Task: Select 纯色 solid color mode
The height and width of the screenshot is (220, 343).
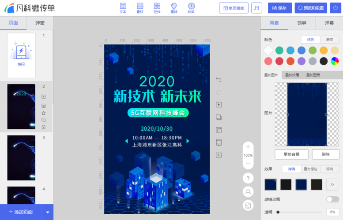Action: coord(310,40)
